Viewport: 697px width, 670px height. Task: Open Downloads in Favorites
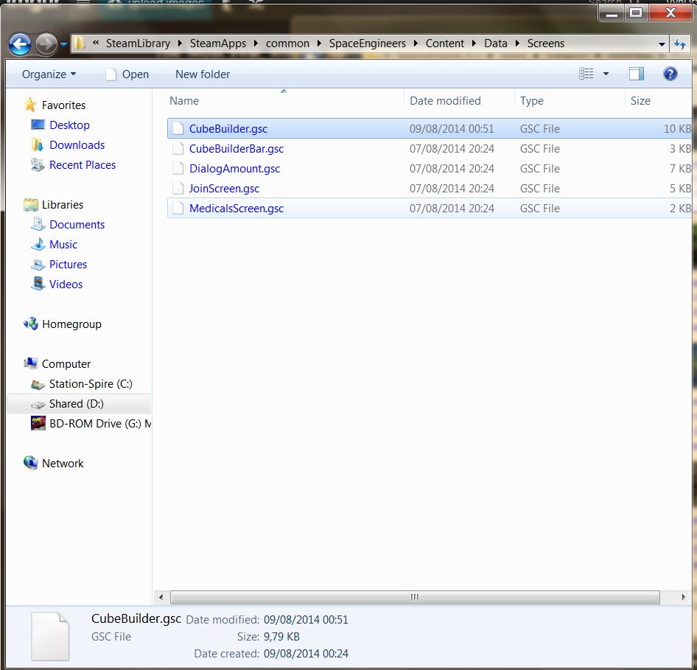point(68,145)
